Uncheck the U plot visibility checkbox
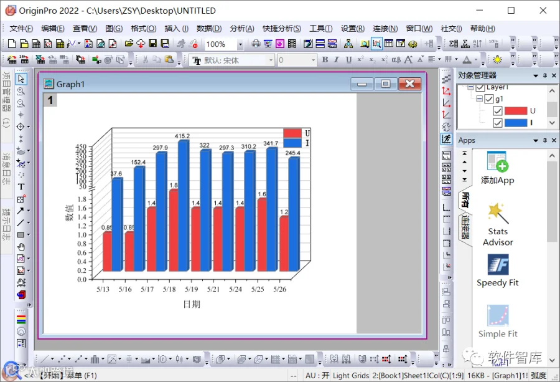 [x=498, y=111]
